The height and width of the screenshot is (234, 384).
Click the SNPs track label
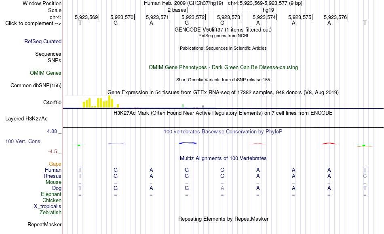pos(55,60)
